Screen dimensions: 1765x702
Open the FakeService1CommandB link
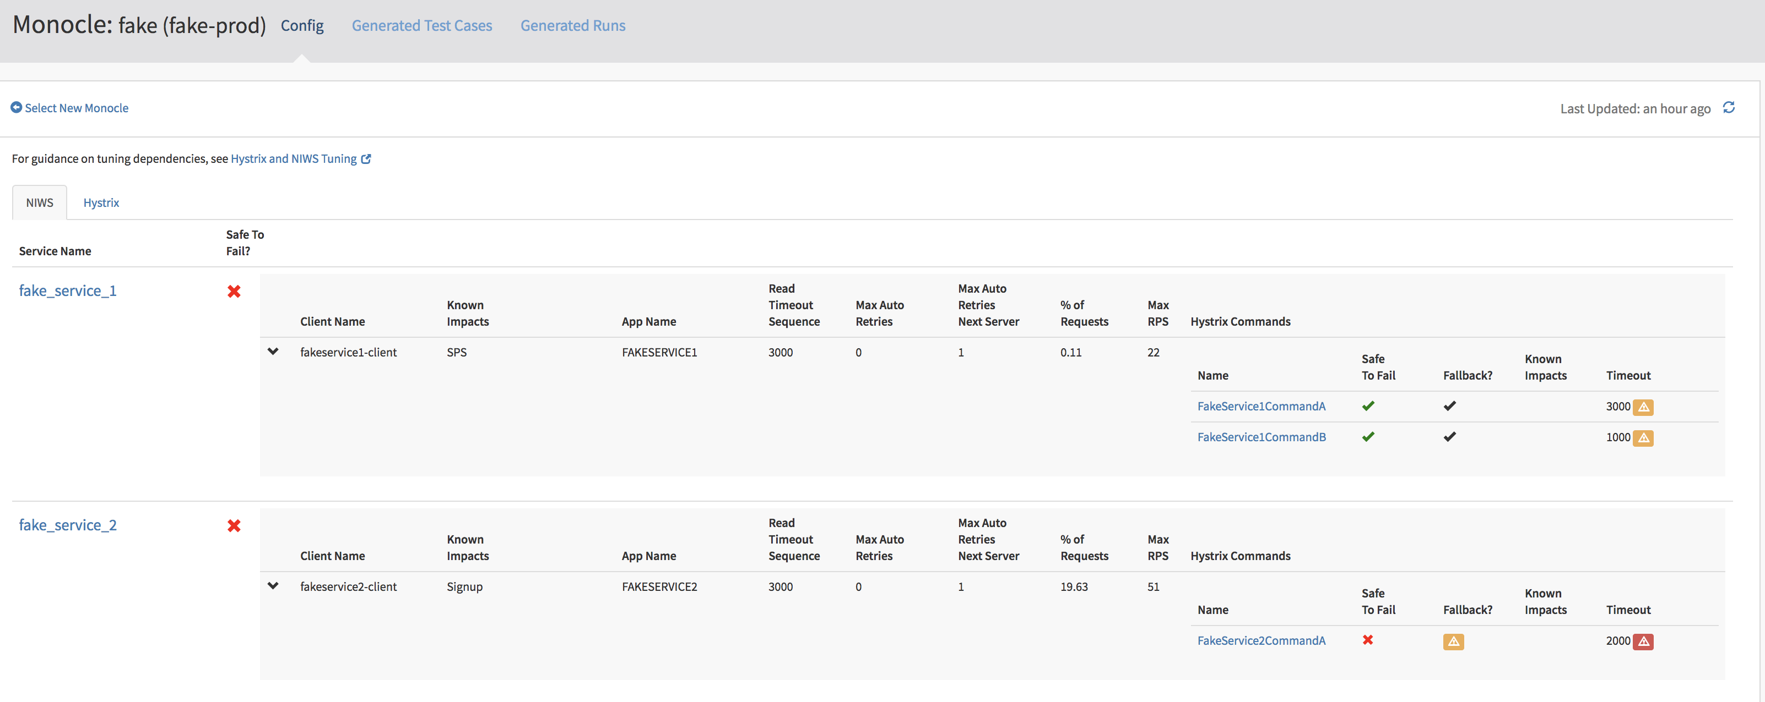click(x=1262, y=437)
